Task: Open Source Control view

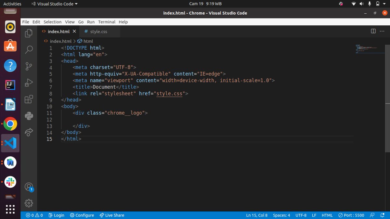Action: click(29, 66)
